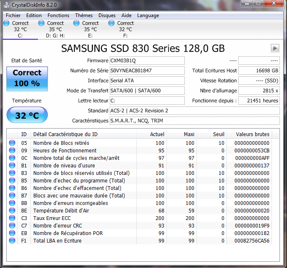Select row Température Débit d'Air

coord(139,210)
